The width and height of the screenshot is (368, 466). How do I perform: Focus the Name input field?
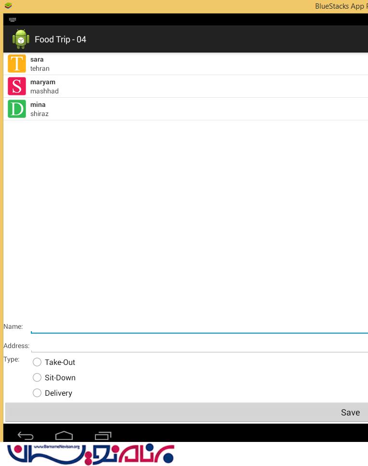point(198,326)
